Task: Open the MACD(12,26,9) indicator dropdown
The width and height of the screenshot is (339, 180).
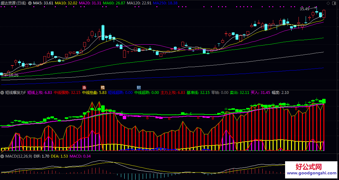Action: coord(2,156)
